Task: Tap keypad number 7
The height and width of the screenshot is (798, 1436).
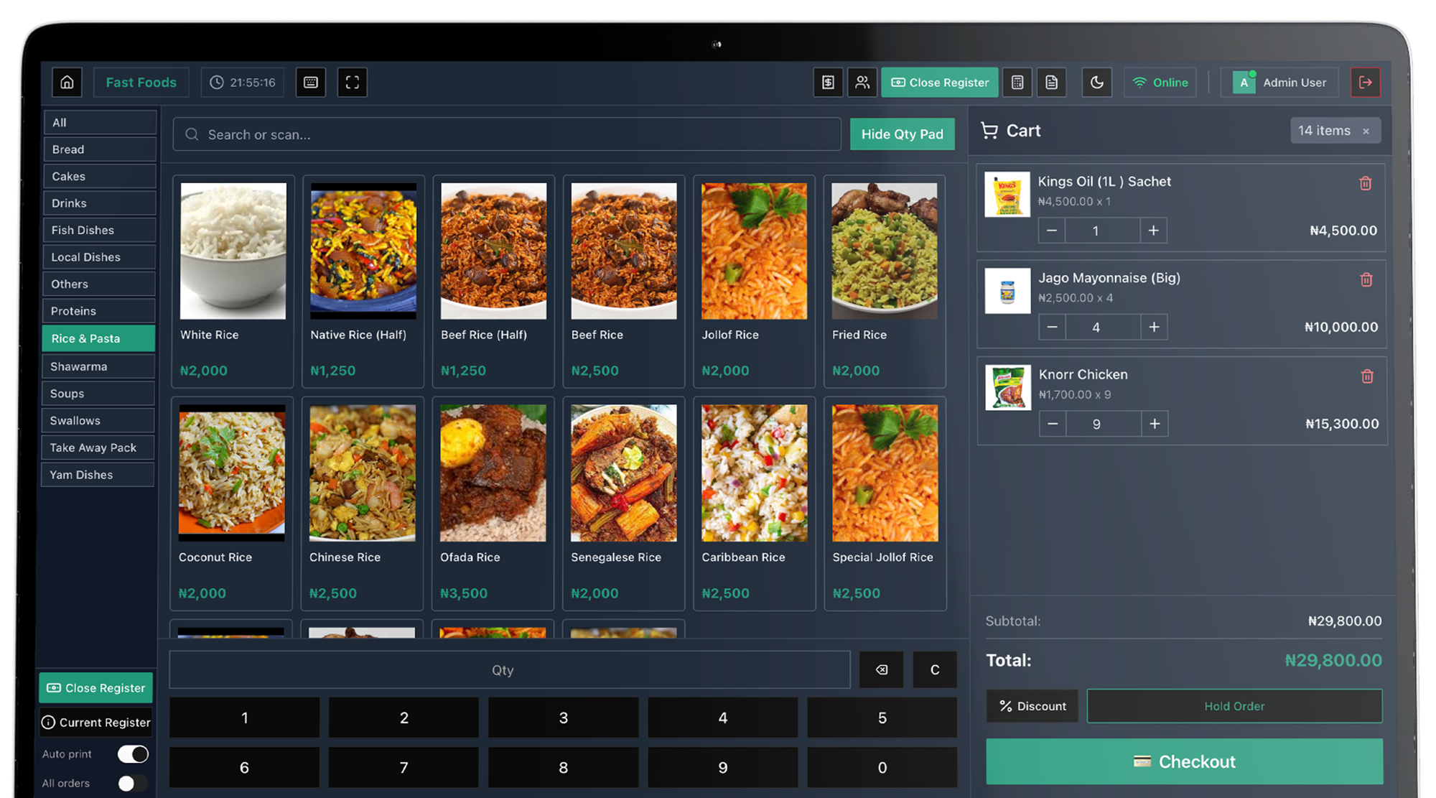Action: (404, 767)
